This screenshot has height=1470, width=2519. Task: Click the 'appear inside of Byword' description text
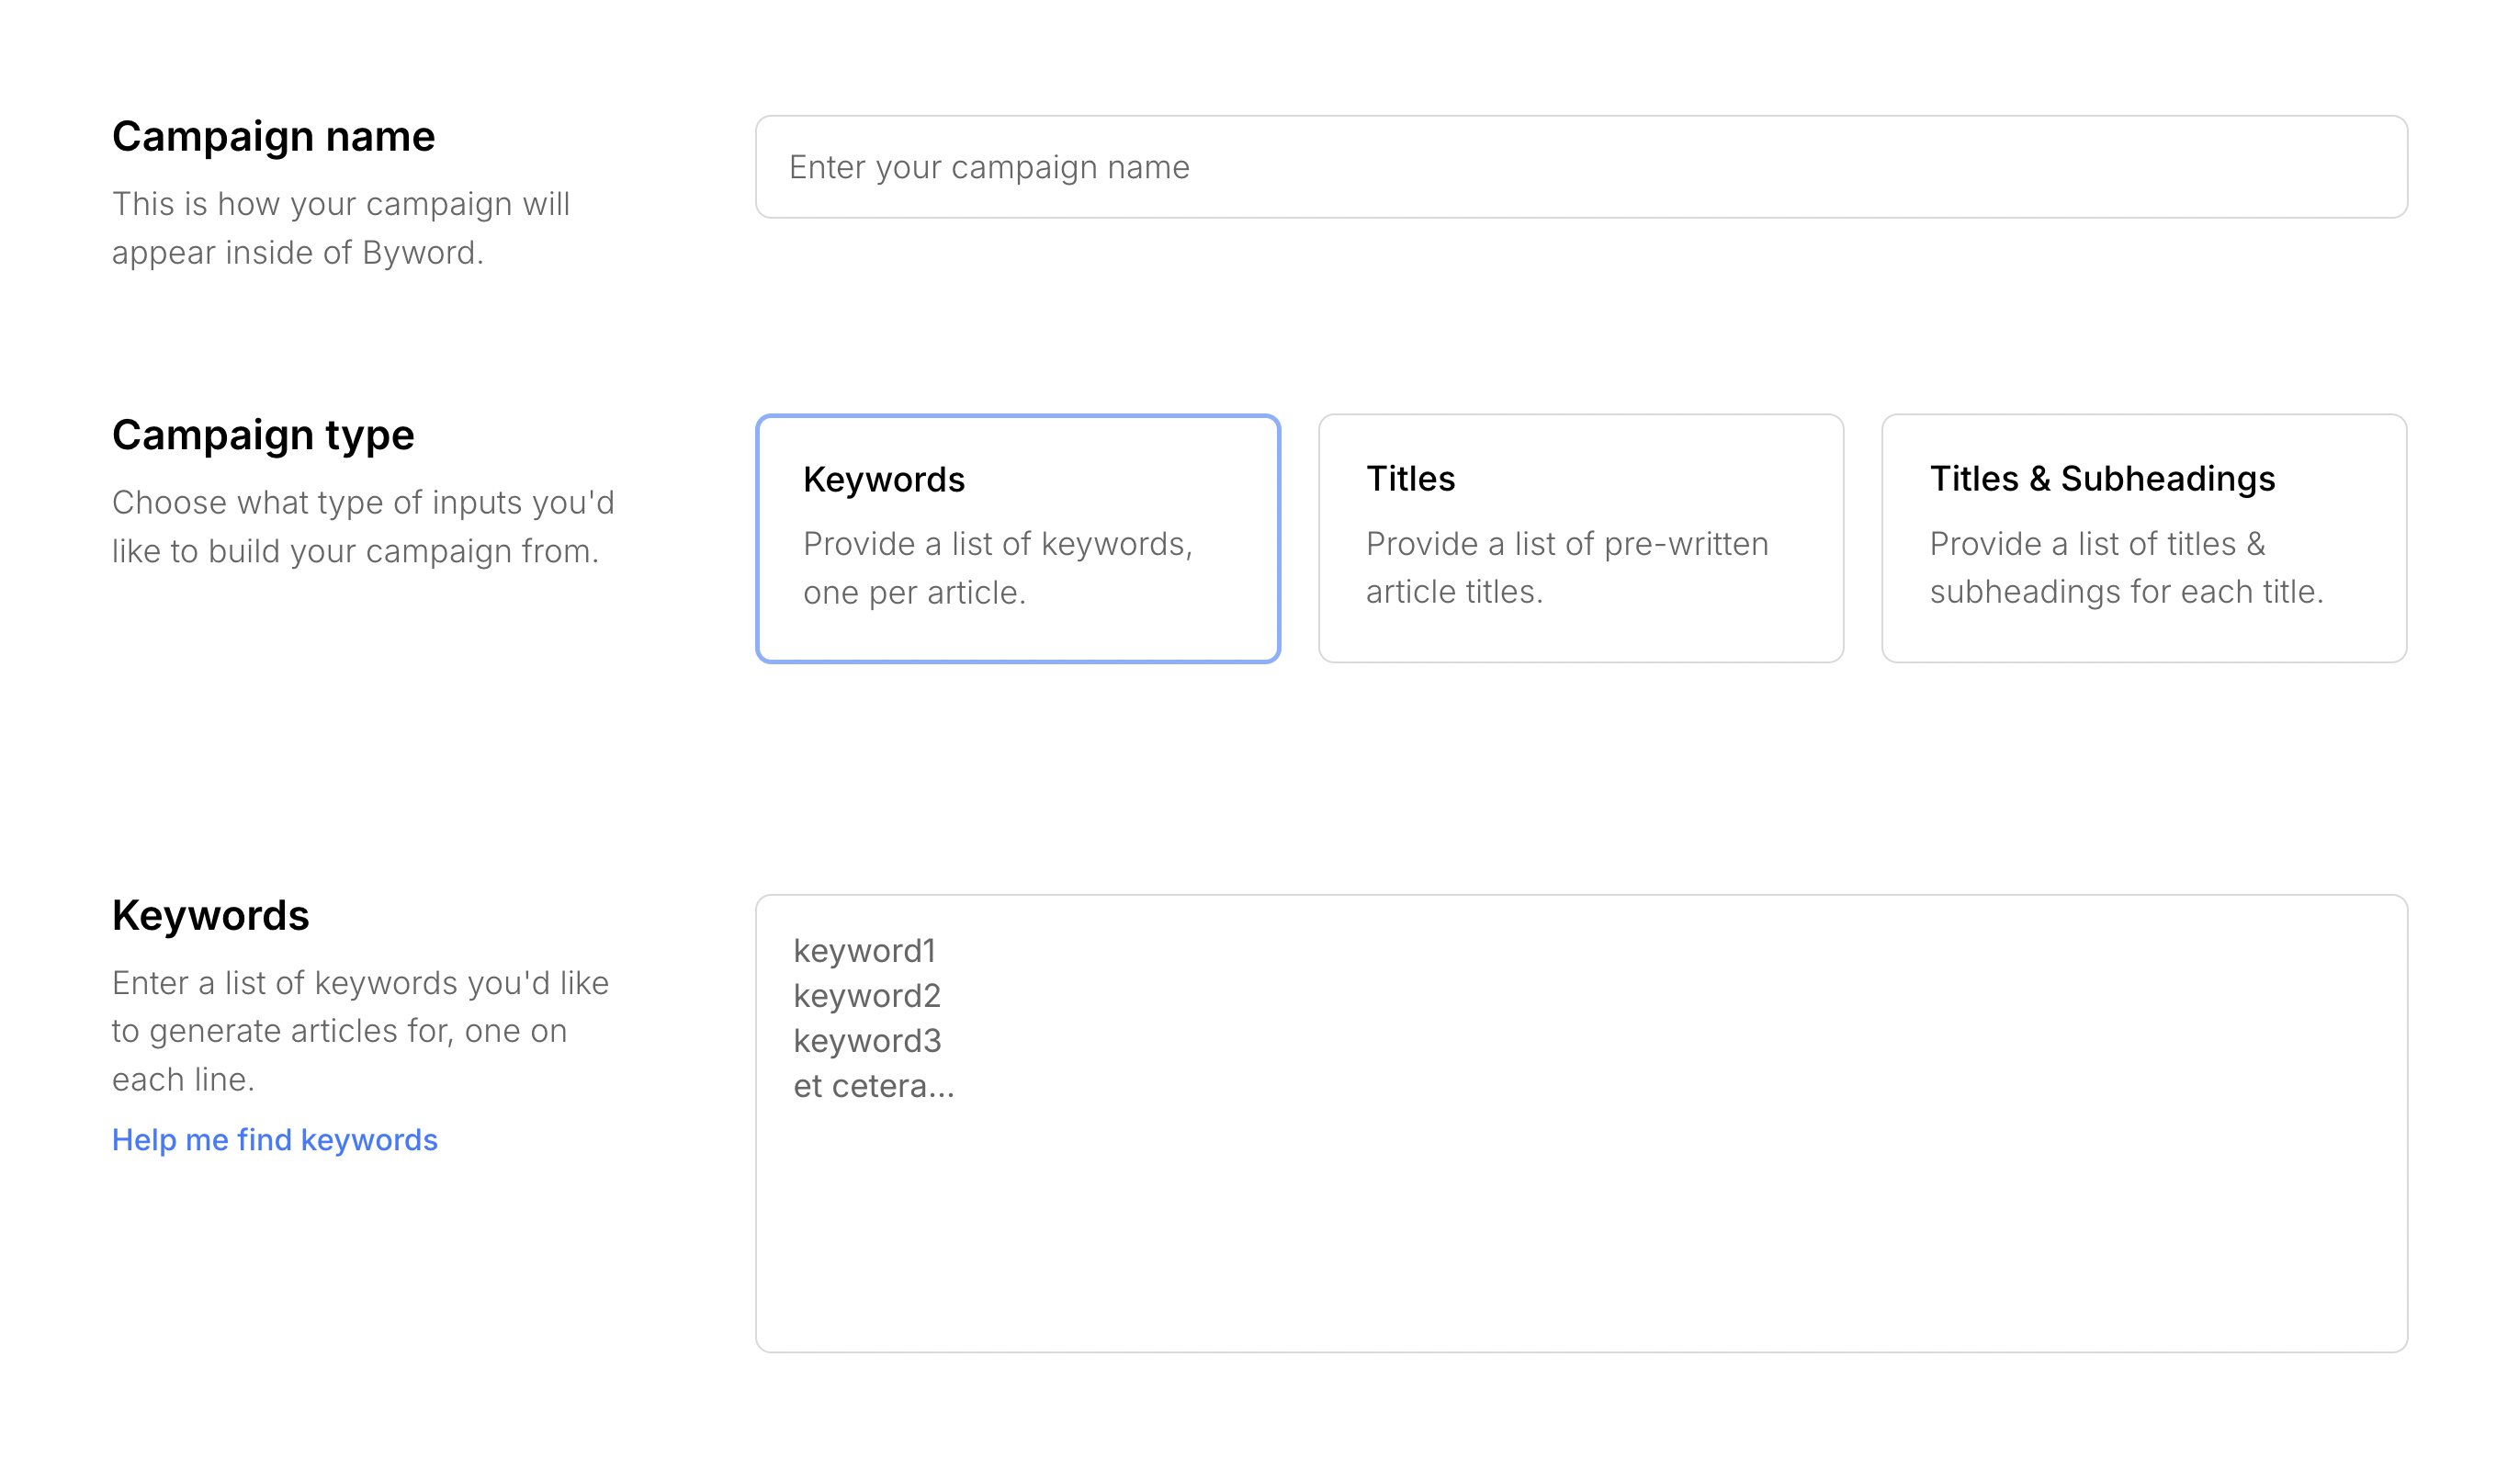tap(297, 253)
